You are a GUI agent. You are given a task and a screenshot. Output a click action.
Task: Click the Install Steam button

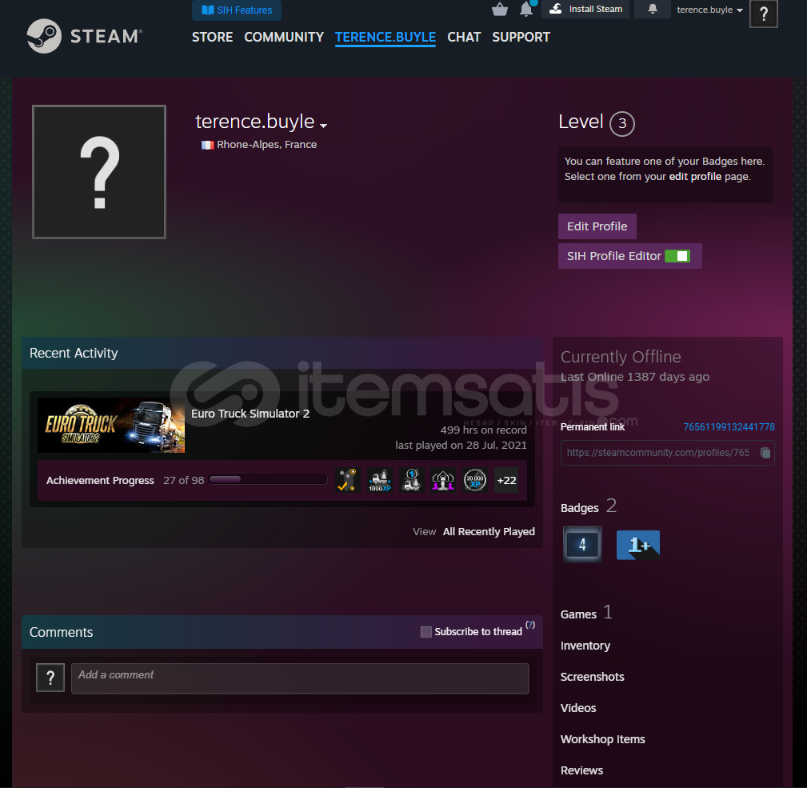coord(585,10)
